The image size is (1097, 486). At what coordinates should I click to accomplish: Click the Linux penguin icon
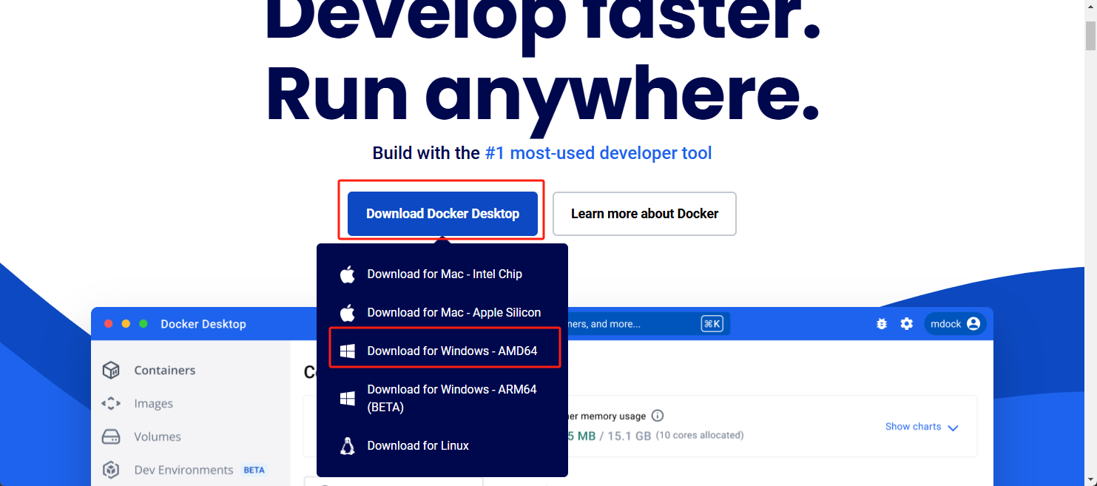(x=348, y=446)
